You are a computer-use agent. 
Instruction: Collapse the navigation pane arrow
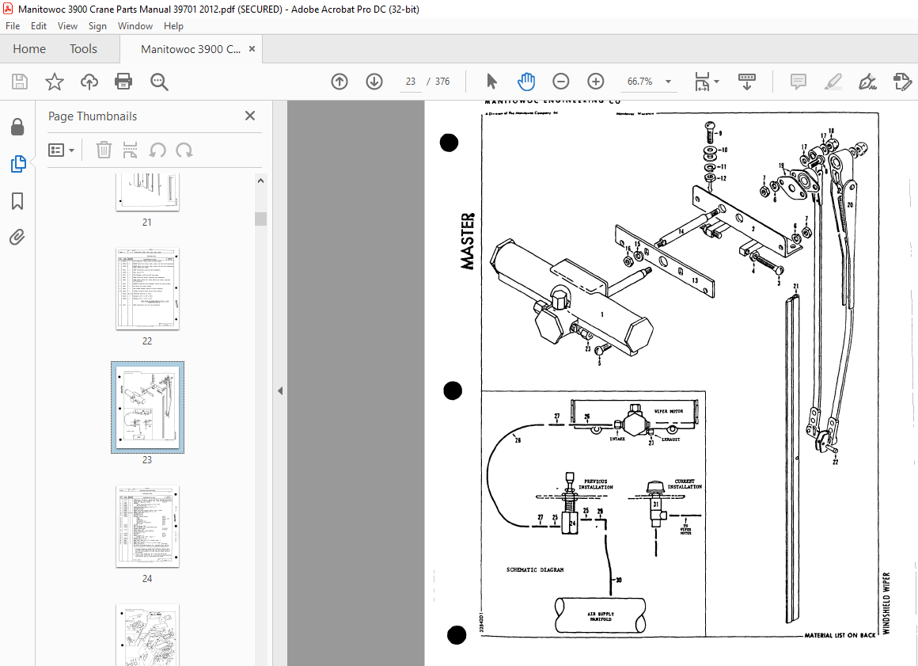[x=280, y=390]
